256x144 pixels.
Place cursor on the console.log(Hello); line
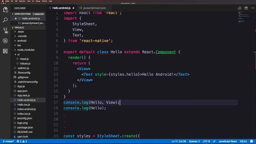[84, 108]
